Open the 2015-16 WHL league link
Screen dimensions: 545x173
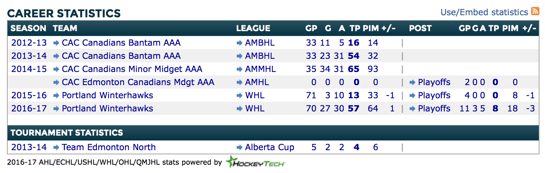[x=254, y=95]
